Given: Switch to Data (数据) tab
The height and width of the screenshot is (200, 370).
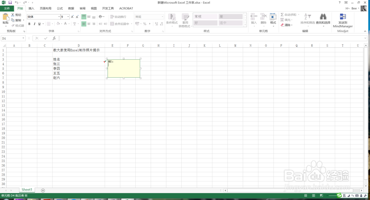Looking at the screenshot, I should tap(71, 9).
